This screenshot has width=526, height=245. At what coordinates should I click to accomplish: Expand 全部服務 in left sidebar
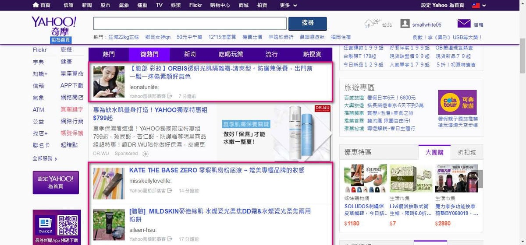coord(45,158)
